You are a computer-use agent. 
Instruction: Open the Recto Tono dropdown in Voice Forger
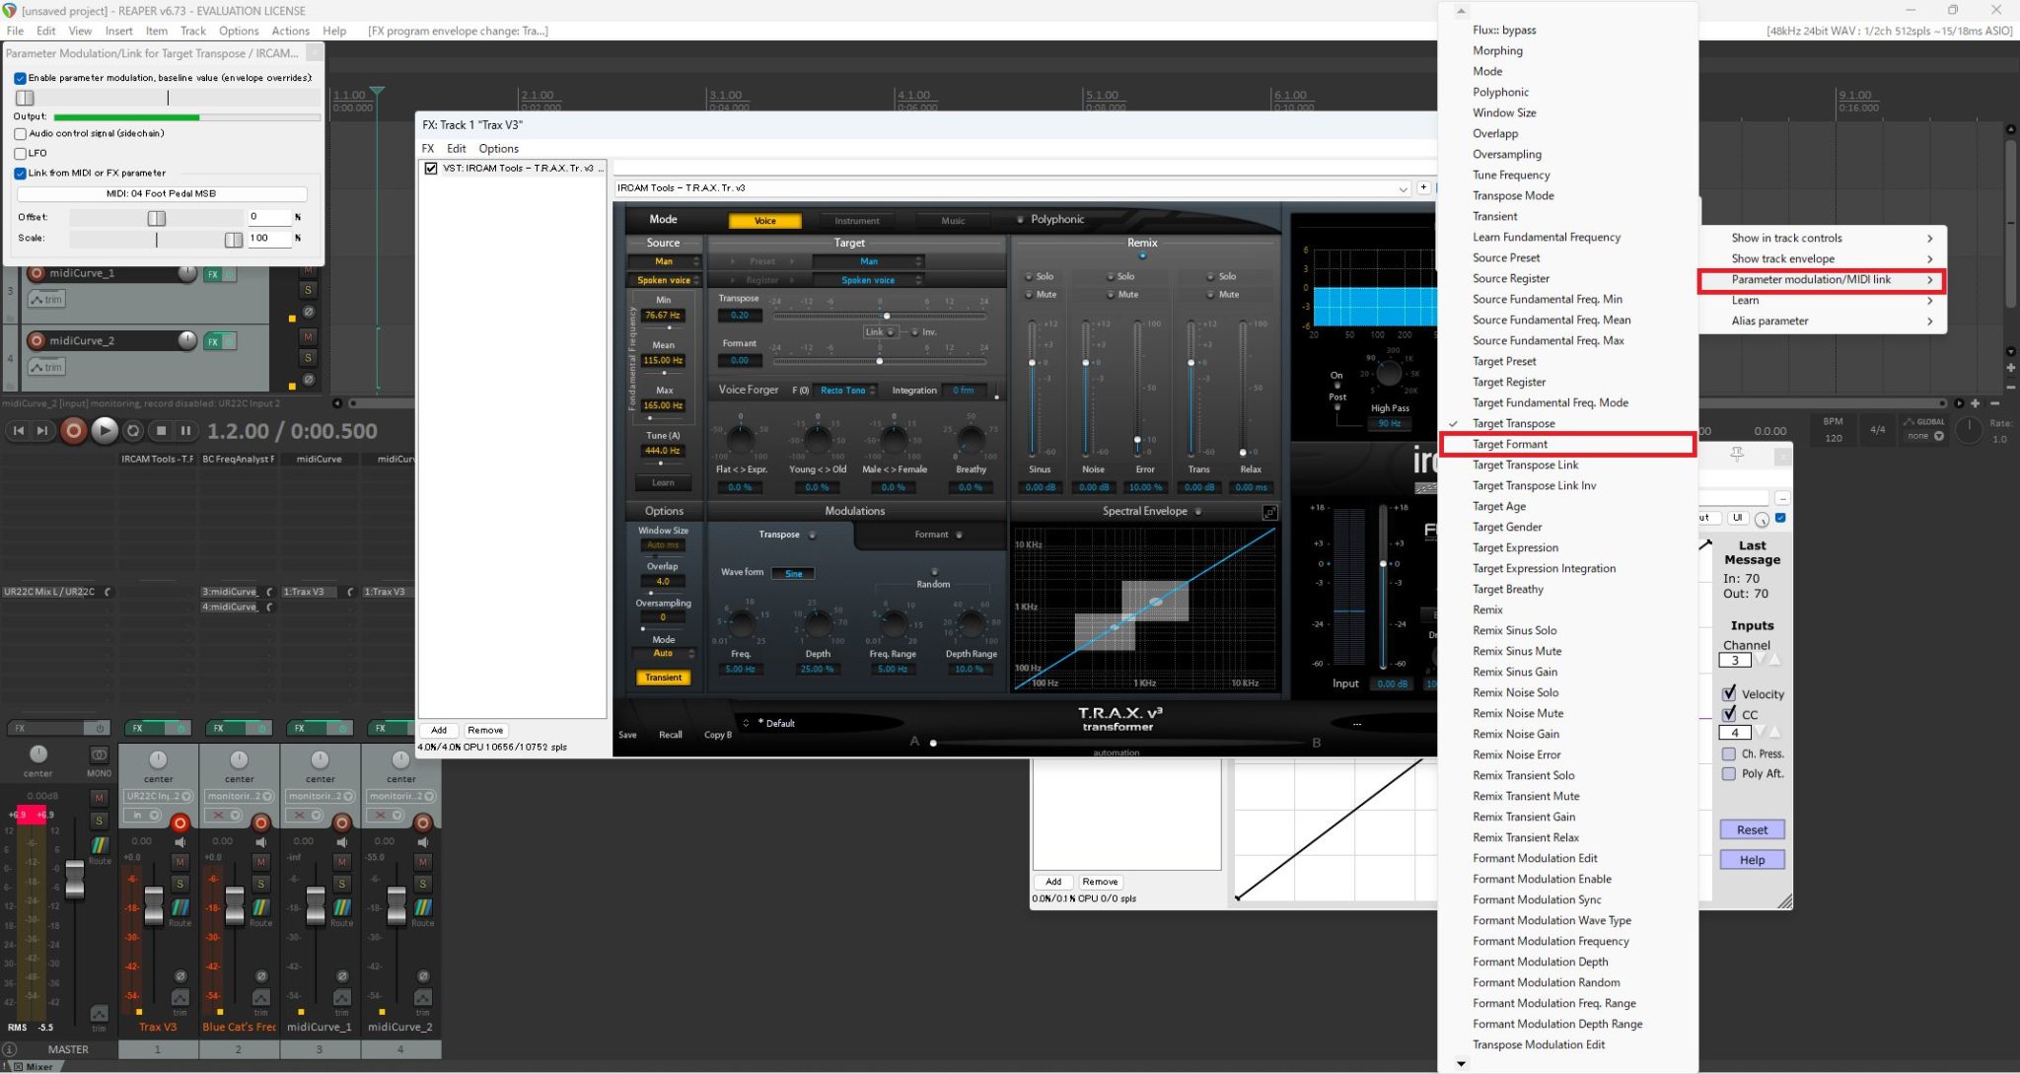pos(846,391)
